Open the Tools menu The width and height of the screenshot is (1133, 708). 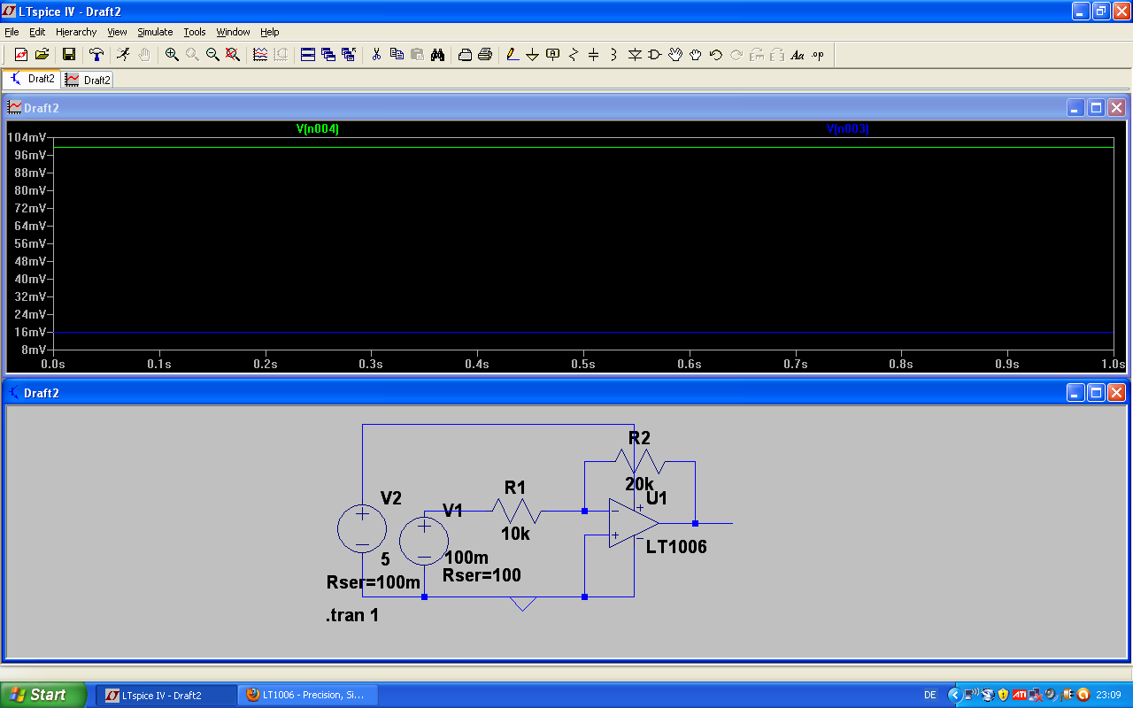(x=195, y=32)
